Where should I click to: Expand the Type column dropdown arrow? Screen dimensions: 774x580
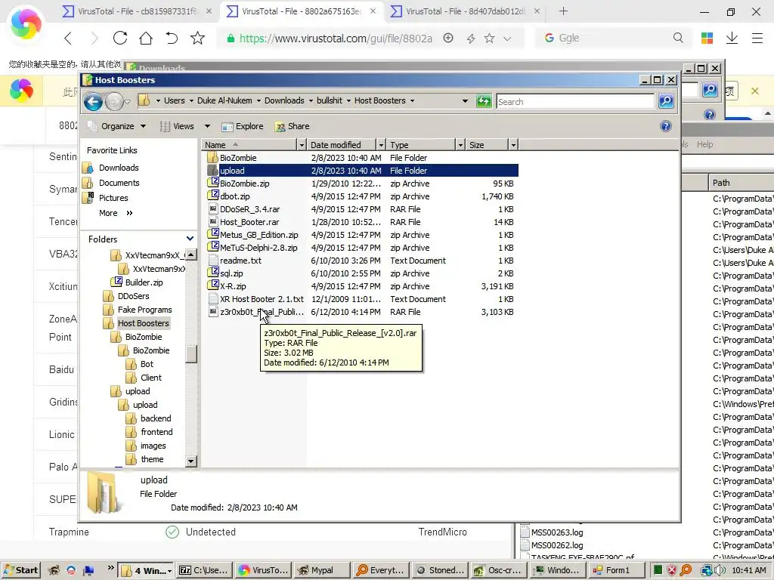pyautogui.click(x=460, y=145)
